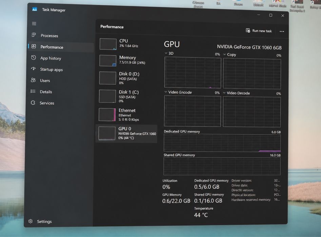
Task: Click the Hardware reserved memory label
Action: 251,200
